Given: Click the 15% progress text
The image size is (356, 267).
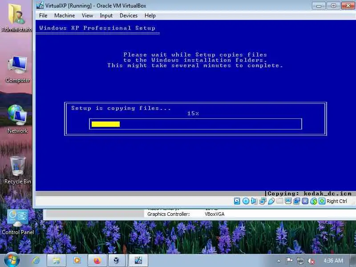Looking at the screenshot, I should [193, 113].
